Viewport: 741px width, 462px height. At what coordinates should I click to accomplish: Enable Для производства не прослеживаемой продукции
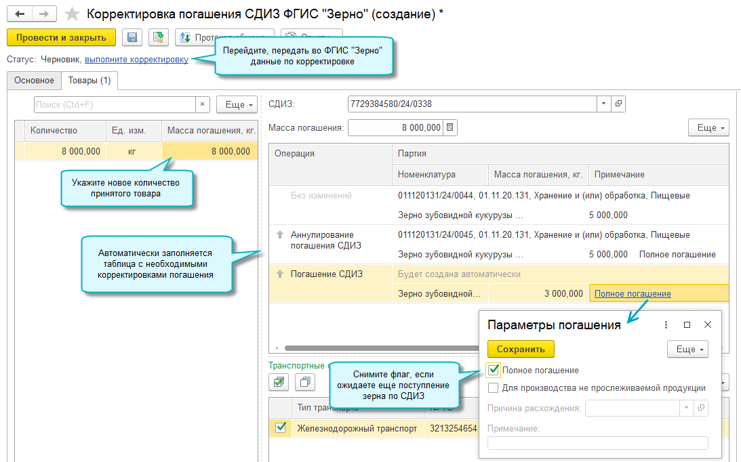coord(494,388)
